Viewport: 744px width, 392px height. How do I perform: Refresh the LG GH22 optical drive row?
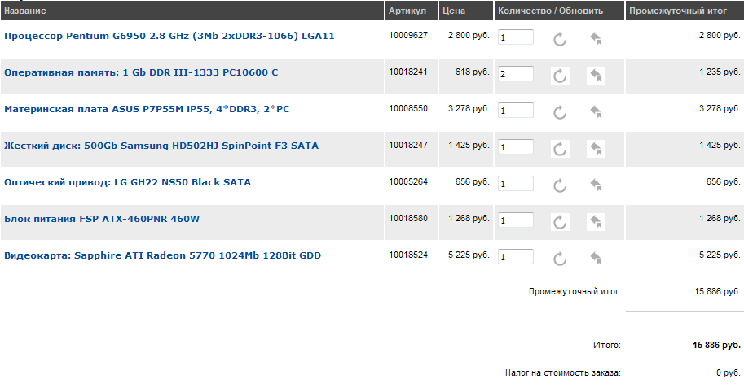coord(560,185)
